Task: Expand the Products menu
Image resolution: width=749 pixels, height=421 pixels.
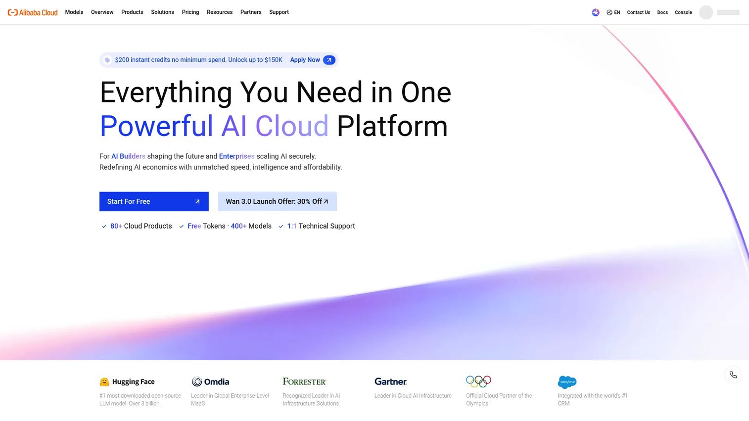Action: coord(132,12)
